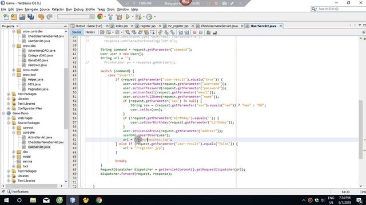Select GameDAO.java in the Projects tree
Screen dimensions: 366x205
(38, 60)
